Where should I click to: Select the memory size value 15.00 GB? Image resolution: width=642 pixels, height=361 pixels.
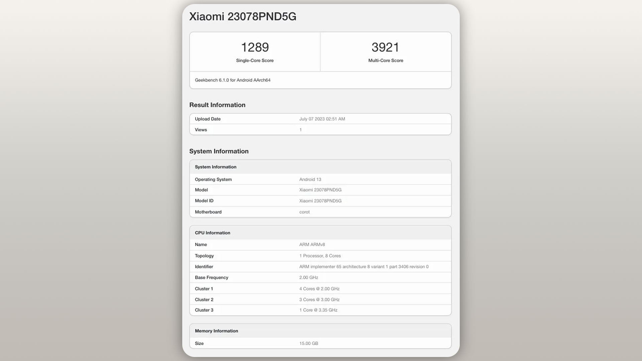[x=309, y=344]
